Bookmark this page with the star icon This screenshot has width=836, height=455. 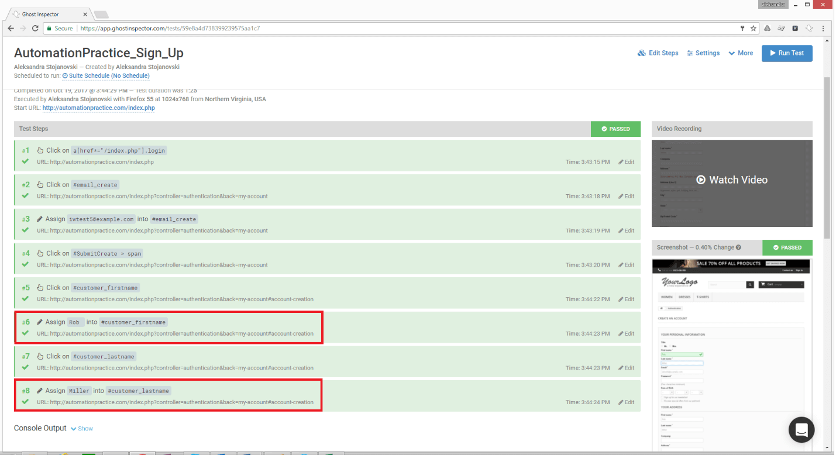754,28
